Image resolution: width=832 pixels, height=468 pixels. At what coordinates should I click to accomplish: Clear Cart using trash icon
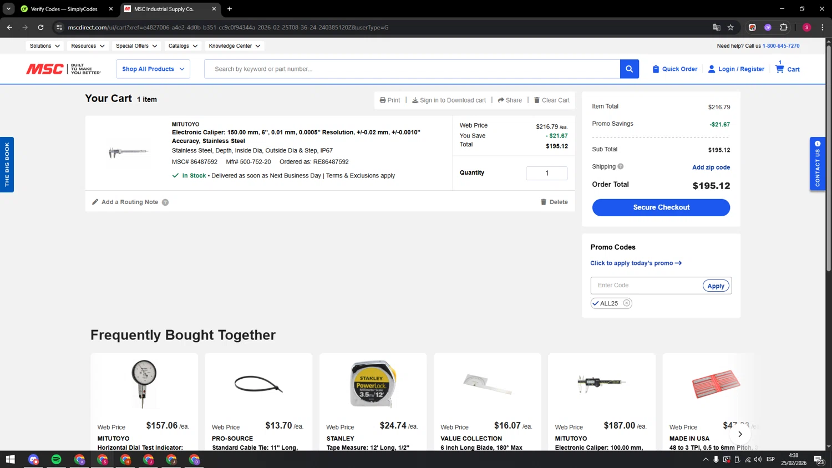pyautogui.click(x=537, y=100)
